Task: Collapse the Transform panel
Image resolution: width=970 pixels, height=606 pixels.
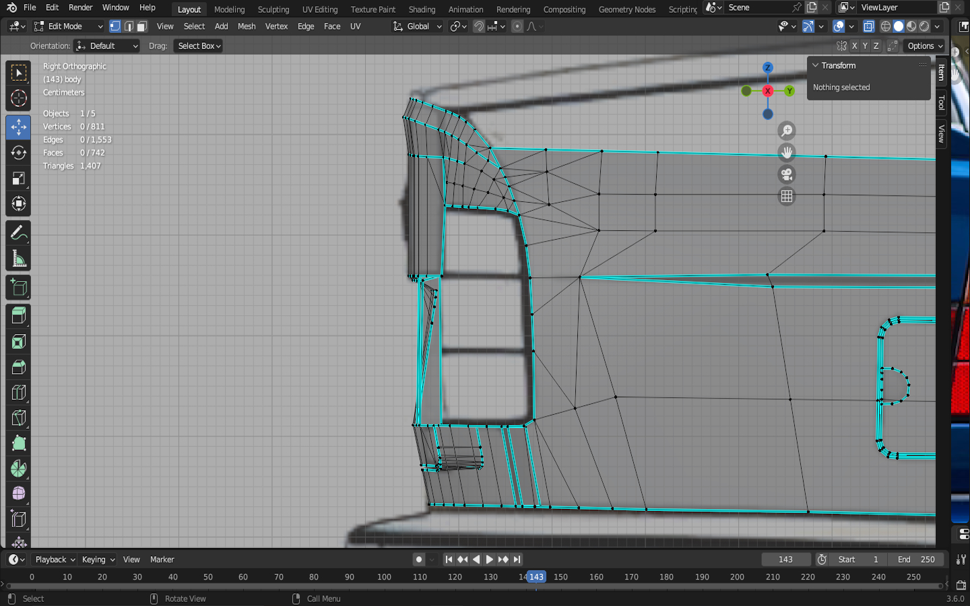Action: click(815, 65)
